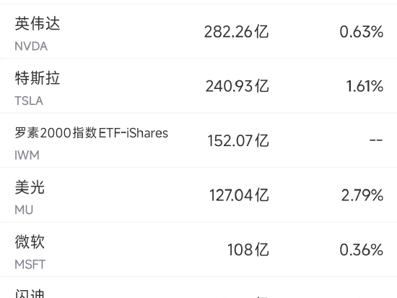Open 罗素2000指数ETF-iShares entry
Viewport: 397px width, 298px height.
(198, 140)
